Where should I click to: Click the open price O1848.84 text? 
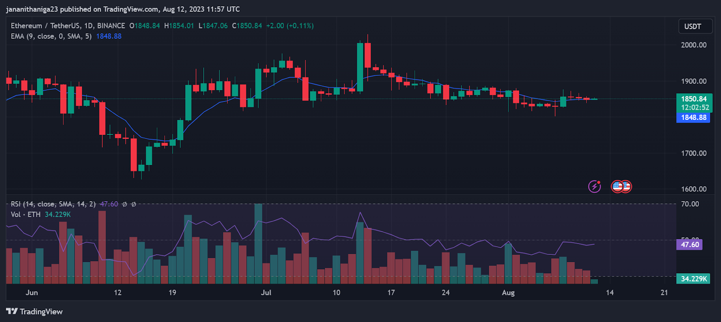click(145, 26)
